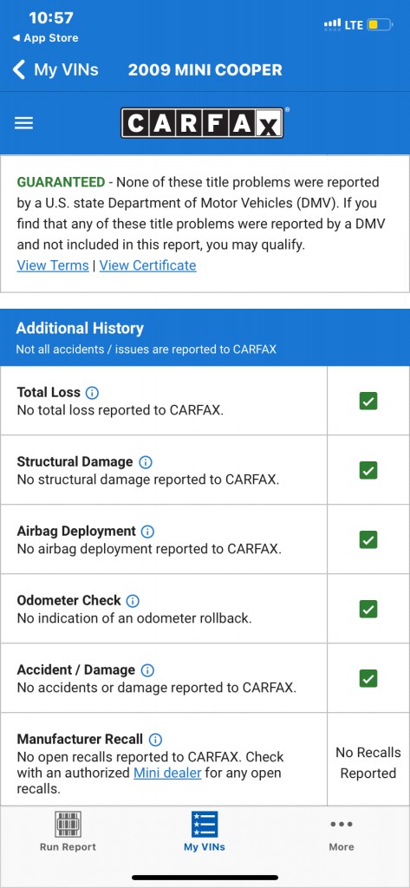Viewport: 410px width, 888px height.
Task: Open the hamburger menu icon
Action: click(23, 123)
